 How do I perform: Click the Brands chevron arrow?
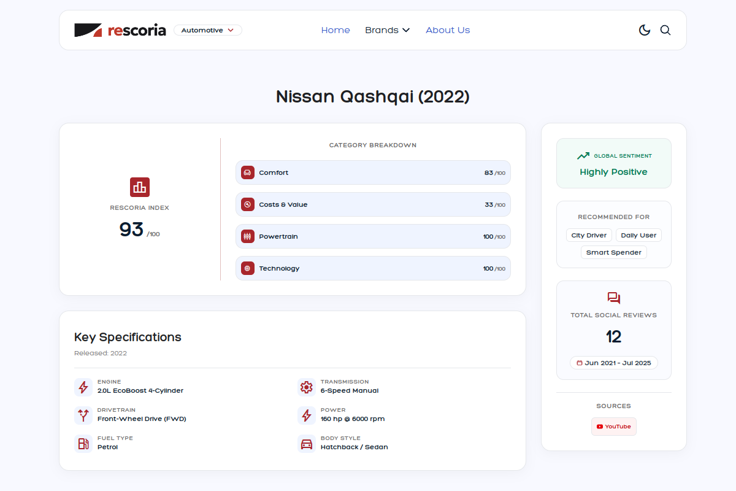coord(406,30)
